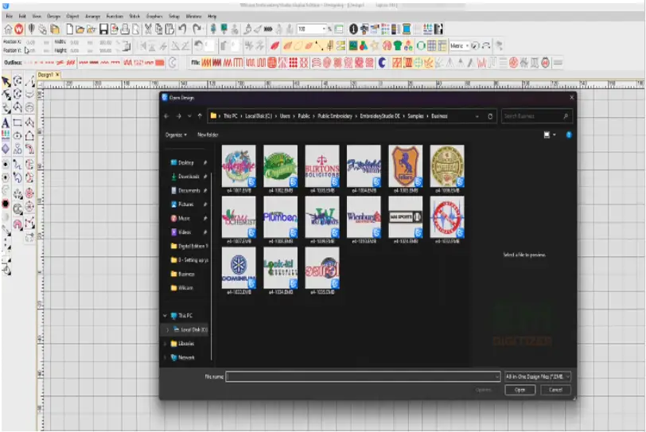The height and width of the screenshot is (432, 646).
Task: Open the zoom factor dropdown
Action: pos(324,29)
